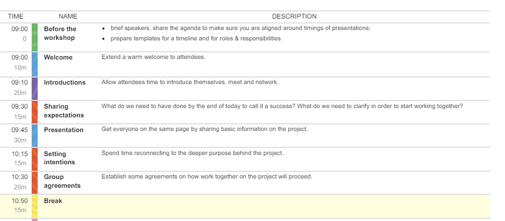Viewport: 505px width, 221px height.
Task: Click the purple color bar next to Introductions
Action: point(34,88)
